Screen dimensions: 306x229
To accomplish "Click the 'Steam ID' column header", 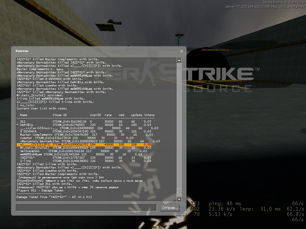I will pyautogui.click(x=60, y=115).
